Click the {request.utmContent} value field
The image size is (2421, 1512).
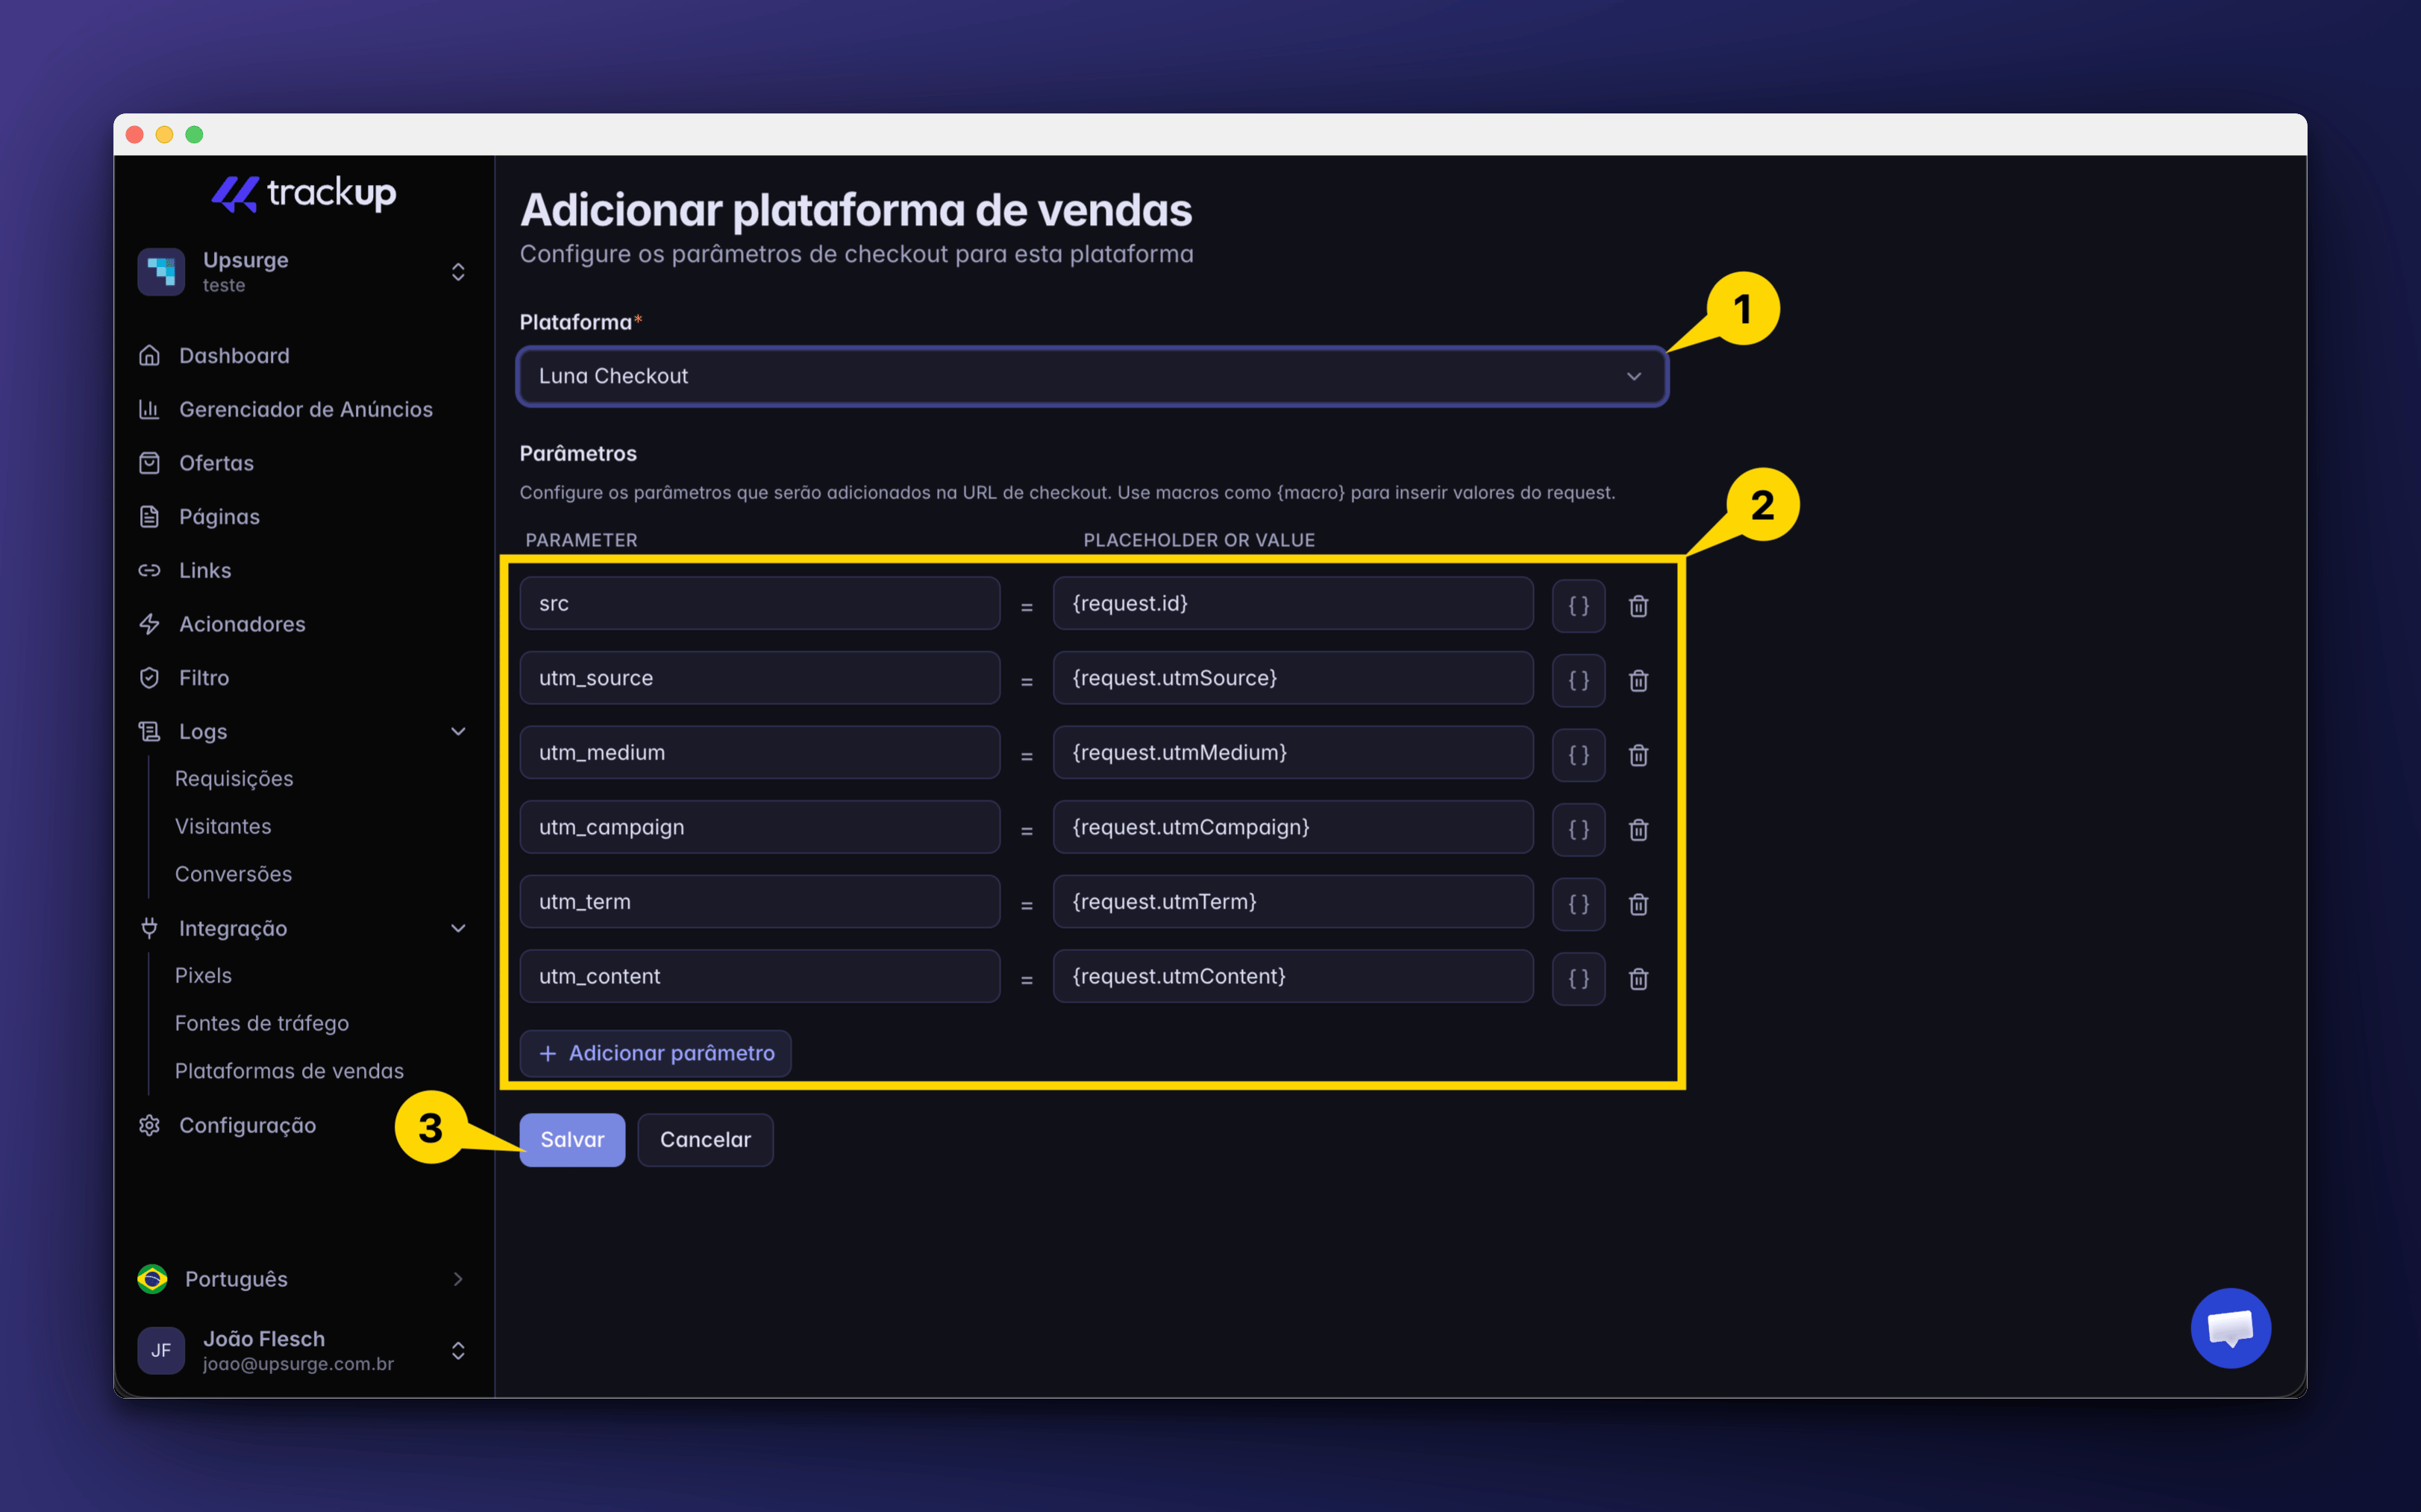click(x=1293, y=976)
